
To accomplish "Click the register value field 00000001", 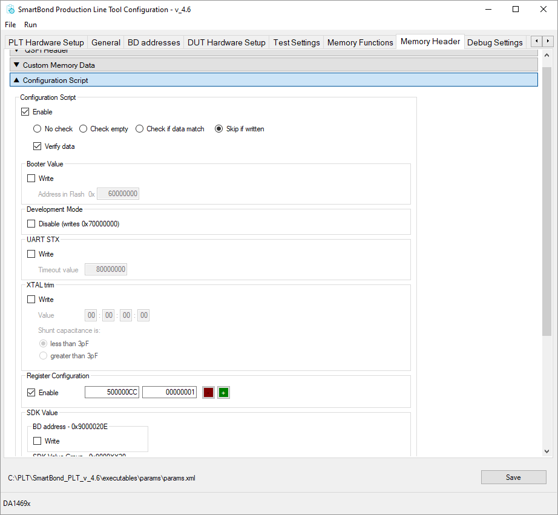I will pos(169,392).
